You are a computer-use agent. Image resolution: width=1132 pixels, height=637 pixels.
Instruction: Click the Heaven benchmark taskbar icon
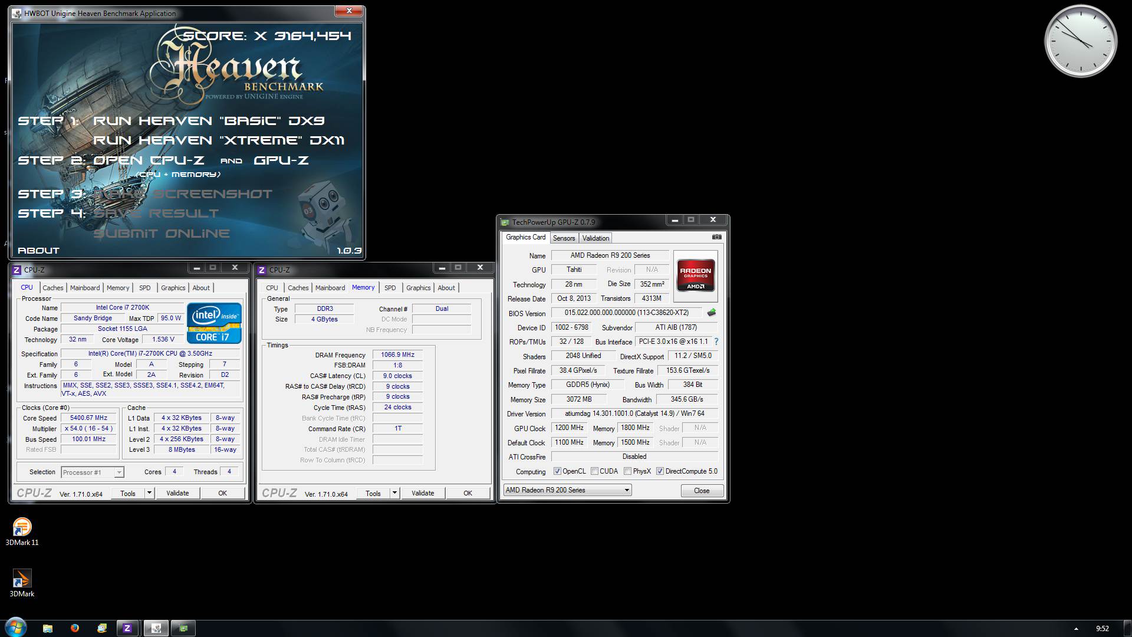click(x=156, y=628)
